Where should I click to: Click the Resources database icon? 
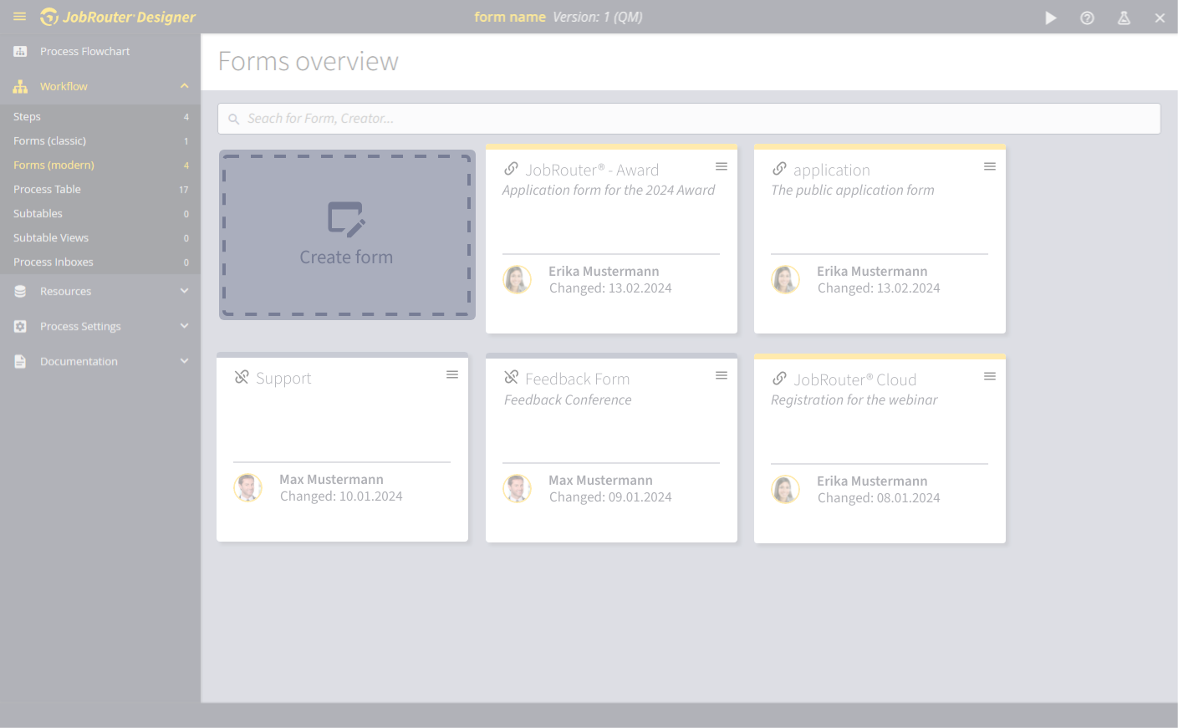tap(20, 292)
